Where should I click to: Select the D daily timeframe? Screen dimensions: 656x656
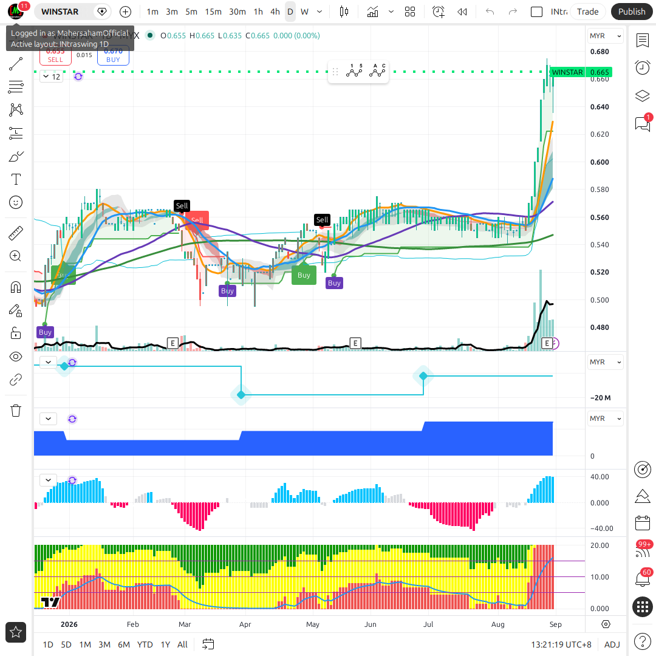[x=290, y=12]
